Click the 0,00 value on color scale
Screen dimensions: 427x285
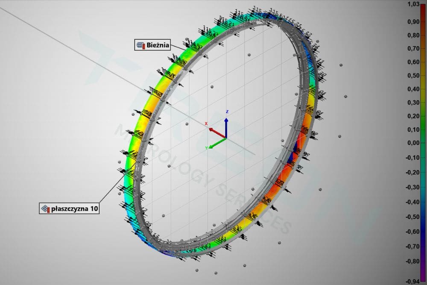413,143
